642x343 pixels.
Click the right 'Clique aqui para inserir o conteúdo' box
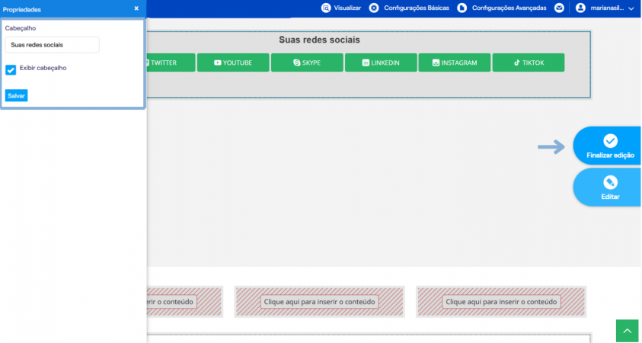[501, 302]
